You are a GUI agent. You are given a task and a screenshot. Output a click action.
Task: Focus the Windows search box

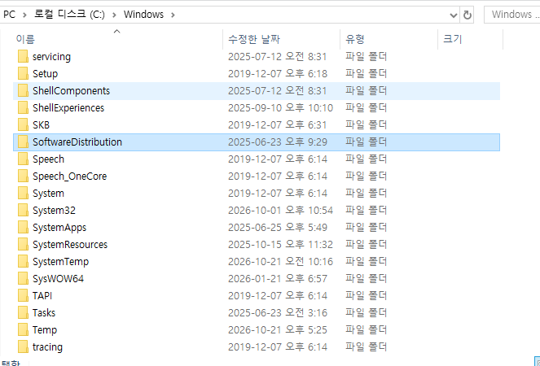coord(512,15)
